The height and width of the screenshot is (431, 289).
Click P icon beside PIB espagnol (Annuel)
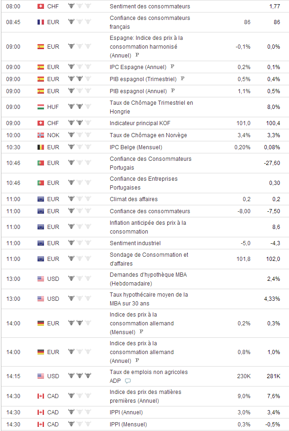tap(173, 91)
